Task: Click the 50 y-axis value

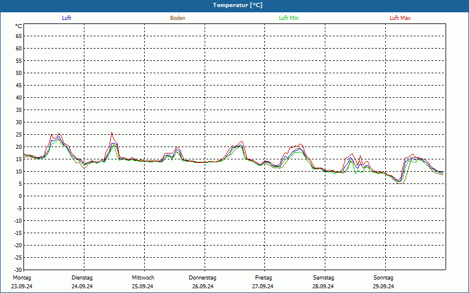Action: pyautogui.click(x=19, y=73)
